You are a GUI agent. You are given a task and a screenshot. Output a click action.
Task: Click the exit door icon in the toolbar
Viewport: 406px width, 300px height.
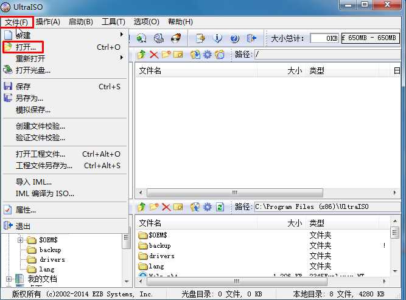pyautogui.click(x=252, y=38)
